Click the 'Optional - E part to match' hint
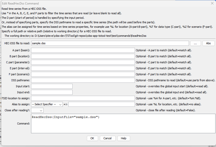The width and height of the screenshot is (216, 147). point(163,68)
